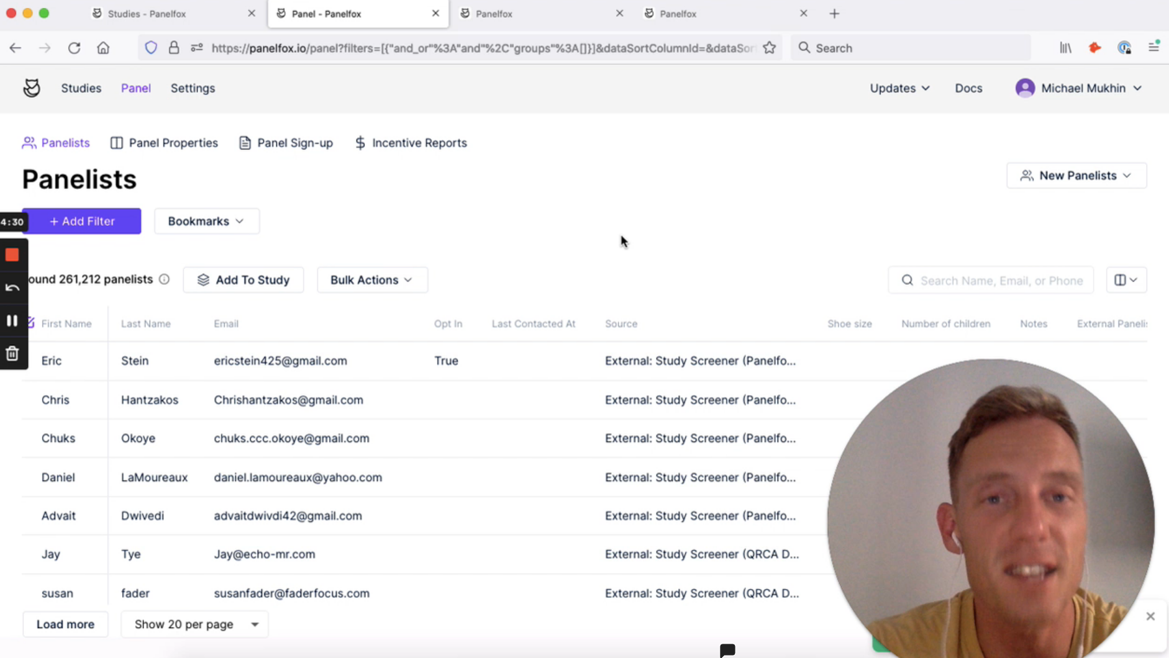Click the Add Filter button
Screen dimensions: 1169x658
click(82, 221)
